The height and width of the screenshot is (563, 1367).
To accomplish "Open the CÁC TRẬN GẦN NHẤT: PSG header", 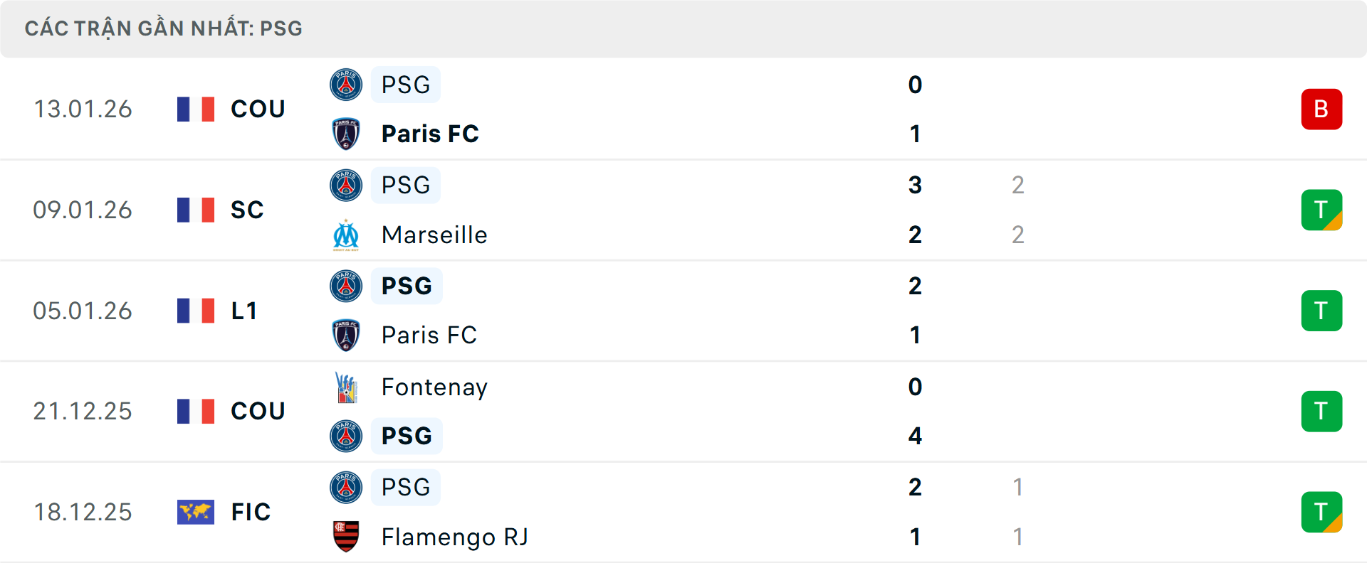I will click(x=164, y=28).
